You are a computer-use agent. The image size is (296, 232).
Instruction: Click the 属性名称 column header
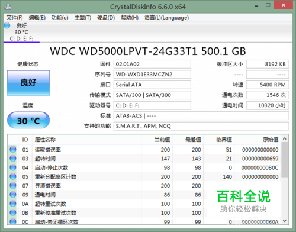pos(86,140)
